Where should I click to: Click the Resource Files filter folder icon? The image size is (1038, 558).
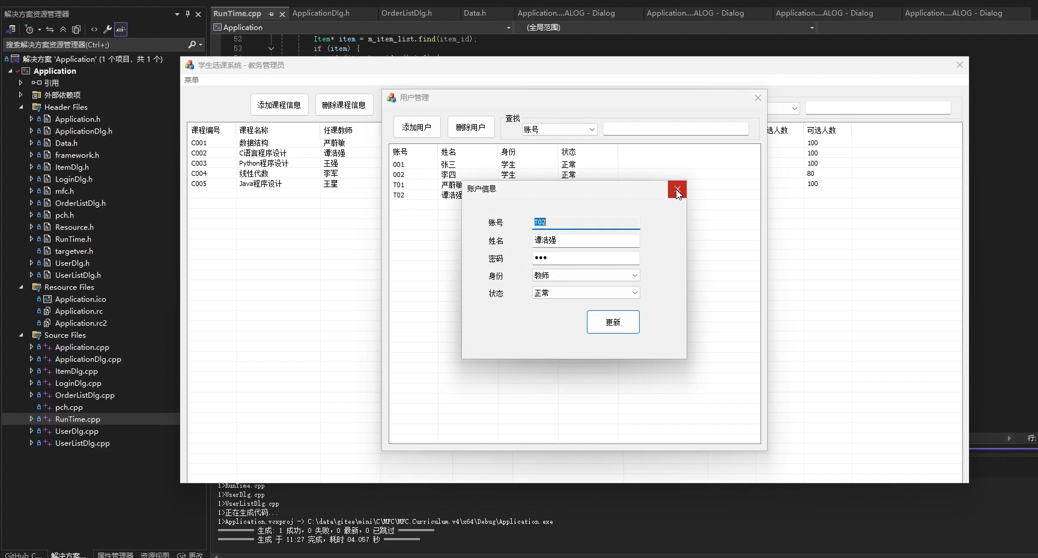click(x=37, y=287)
